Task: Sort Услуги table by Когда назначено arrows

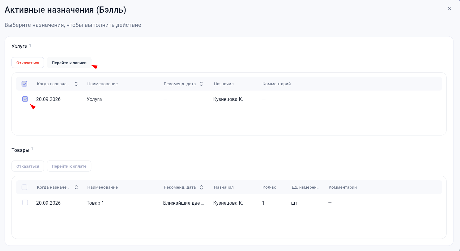Action: [76, 84]
